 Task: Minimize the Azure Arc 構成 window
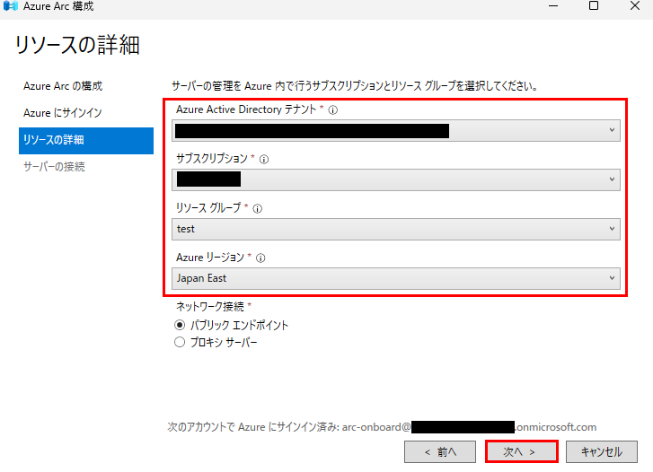pos(553,5)
